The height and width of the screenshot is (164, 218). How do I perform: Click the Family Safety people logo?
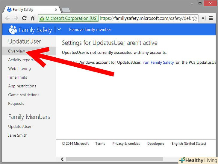point(13,30)
